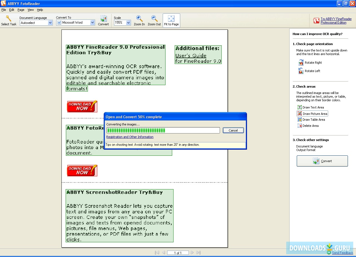Expand the Document Language dropdown
356x257 pixels.
click(50, 23)
